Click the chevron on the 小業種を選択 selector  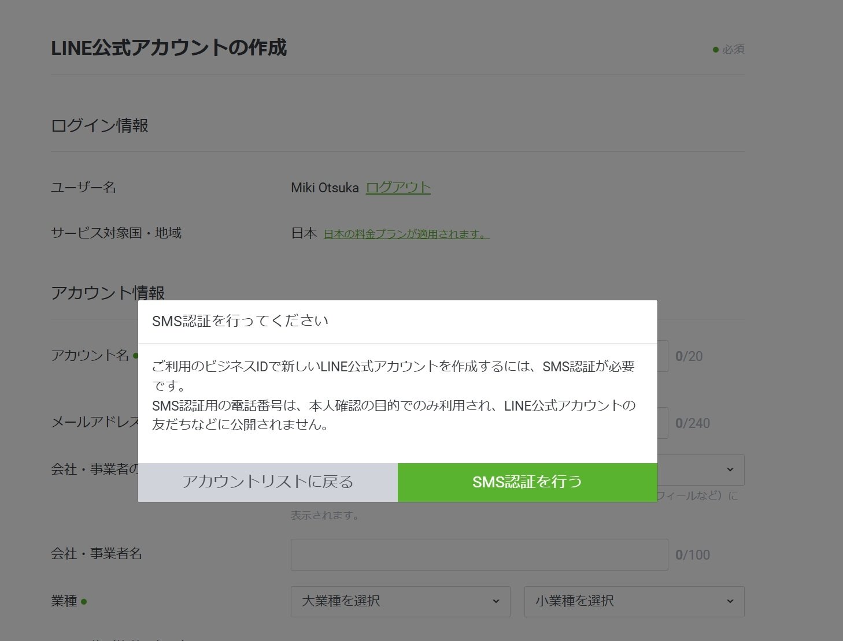pos(730,601)
